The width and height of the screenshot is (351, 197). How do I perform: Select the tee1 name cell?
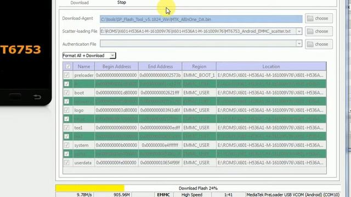[84, 128]
